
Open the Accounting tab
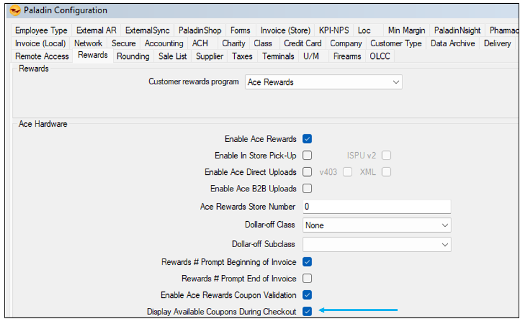pos(164,44)
